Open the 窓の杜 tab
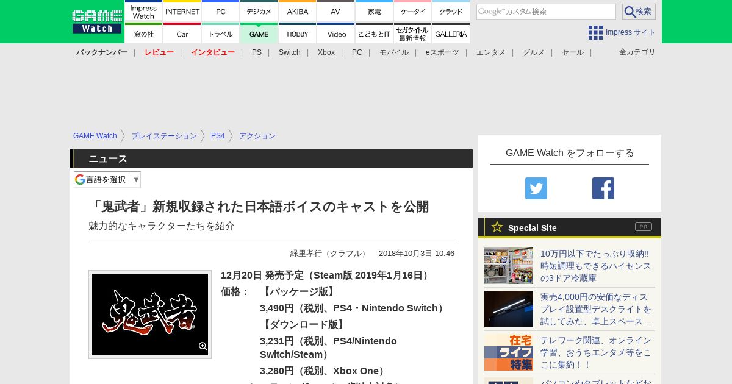Screen dimensions: 732x384 coord(143,33)
